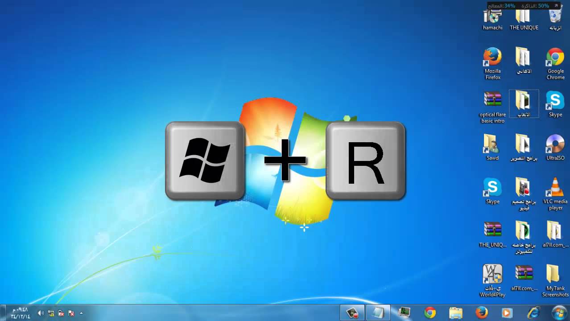Open the taskbar clock and date
The width and height of the screenshot is (570, 321).
(21, 313)
